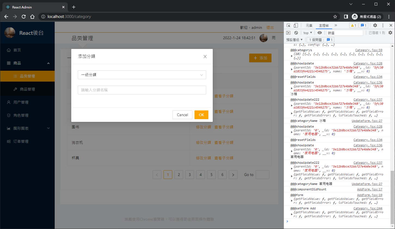This screenshot has height=229, width=395.
Task: Confirm the dialog with OK button
Action: coord(201,115)
